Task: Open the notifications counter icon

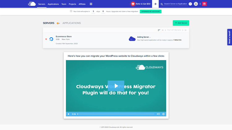Action: [190, 4]
